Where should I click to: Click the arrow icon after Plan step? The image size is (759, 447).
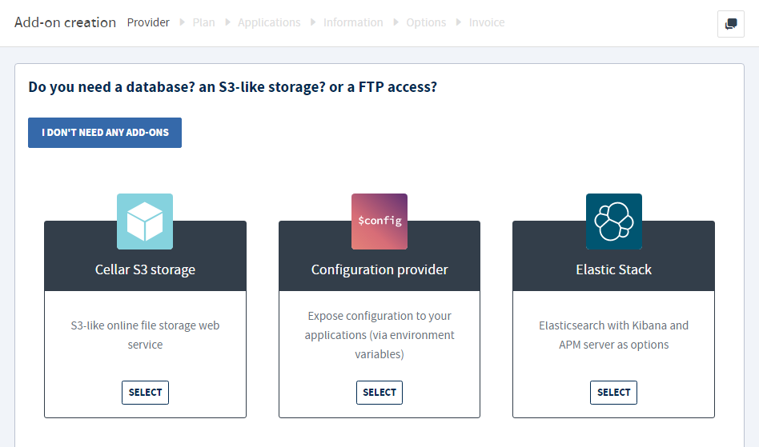point(227,22)
